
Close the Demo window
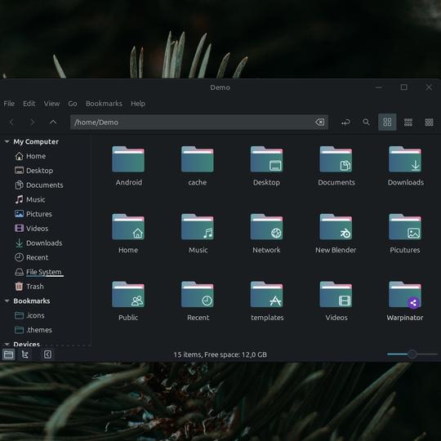pos(429,87)
